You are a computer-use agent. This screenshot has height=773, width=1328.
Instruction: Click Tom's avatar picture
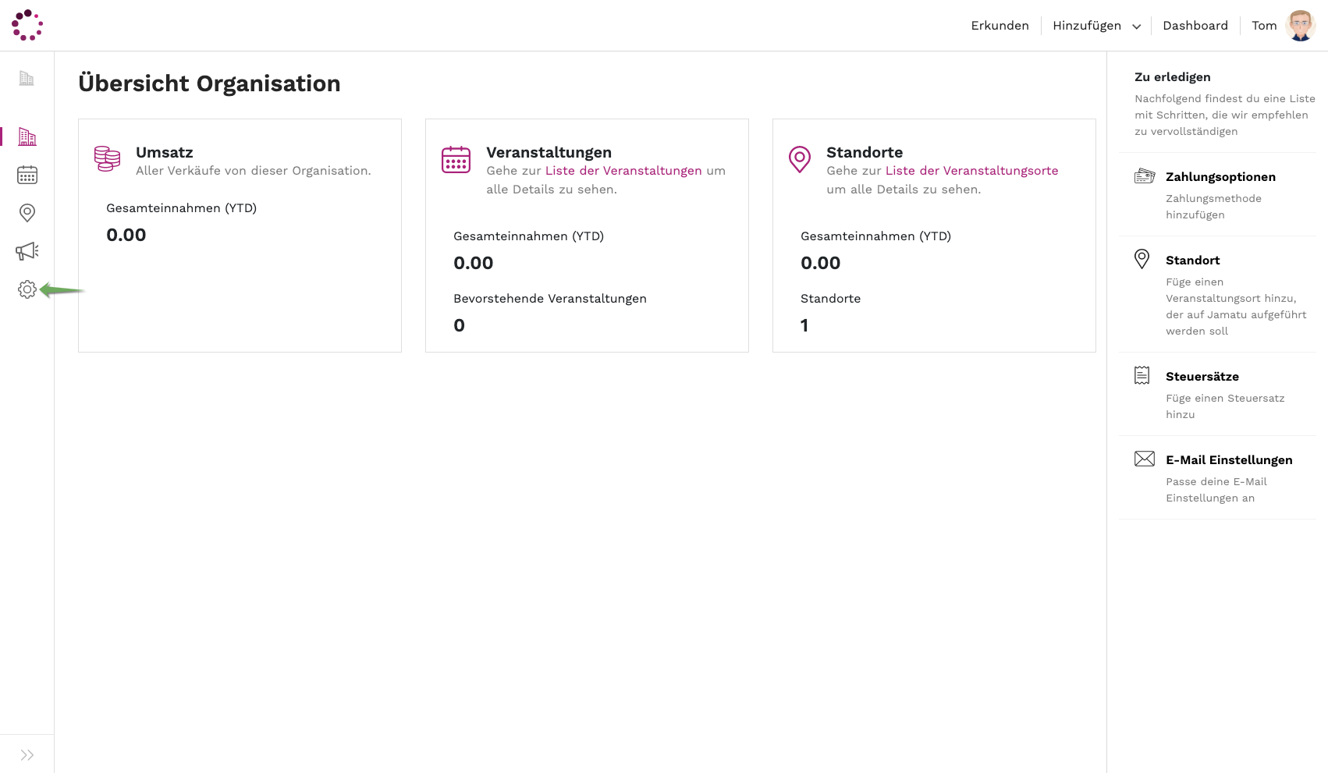[1300, 26]
